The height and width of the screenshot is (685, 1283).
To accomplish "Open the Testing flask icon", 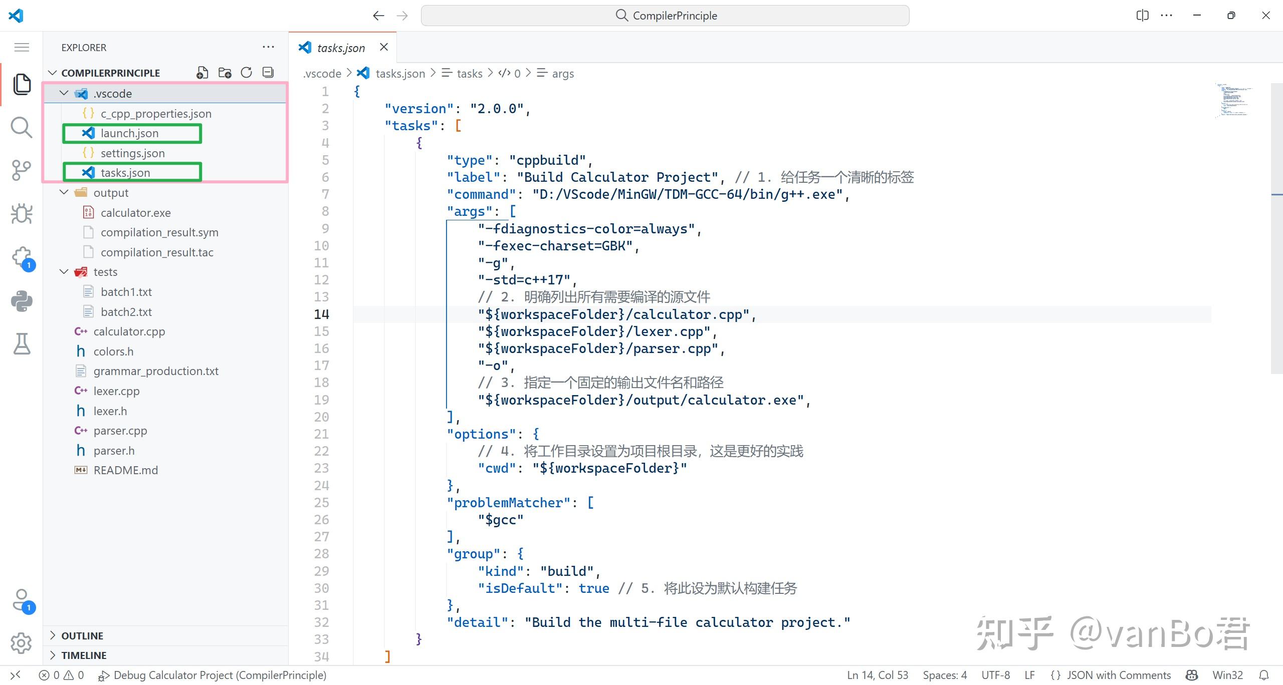I will pos(21,344).
